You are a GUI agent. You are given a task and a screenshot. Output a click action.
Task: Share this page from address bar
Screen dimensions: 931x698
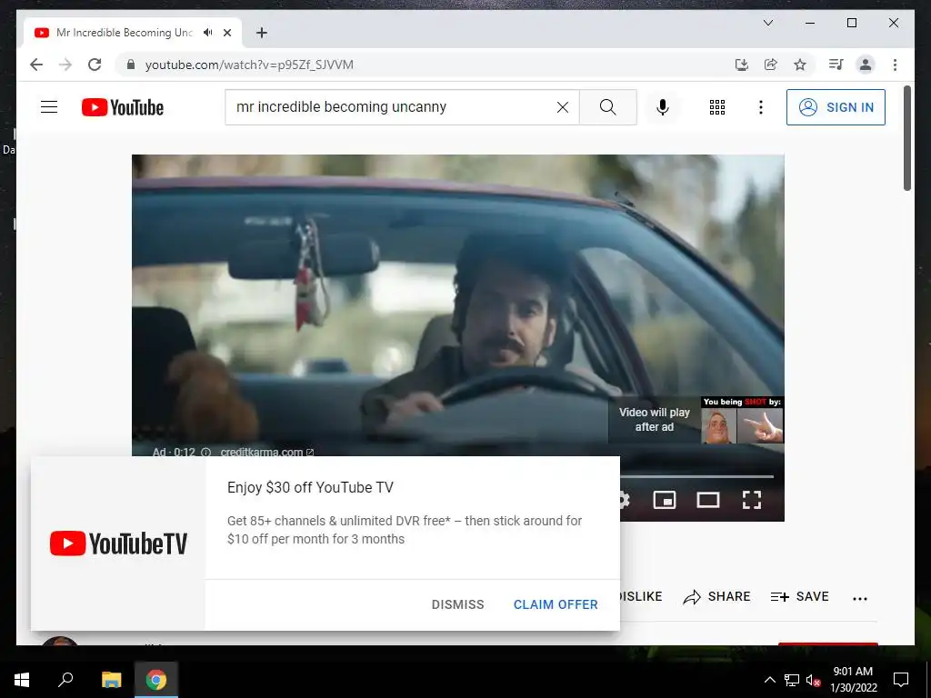[x=771, y=65]
